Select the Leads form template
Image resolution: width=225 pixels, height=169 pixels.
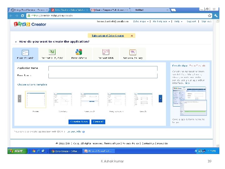click(x=143, y=100)
